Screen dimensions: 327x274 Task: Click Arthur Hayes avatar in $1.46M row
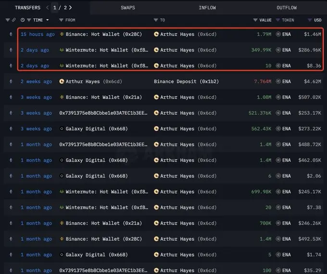(x=156, y=34)
